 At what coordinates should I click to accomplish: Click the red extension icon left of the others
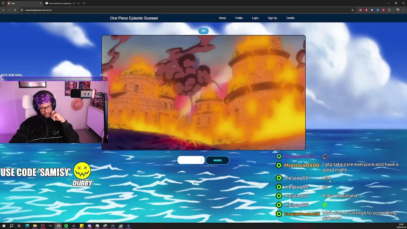point(361,10)
